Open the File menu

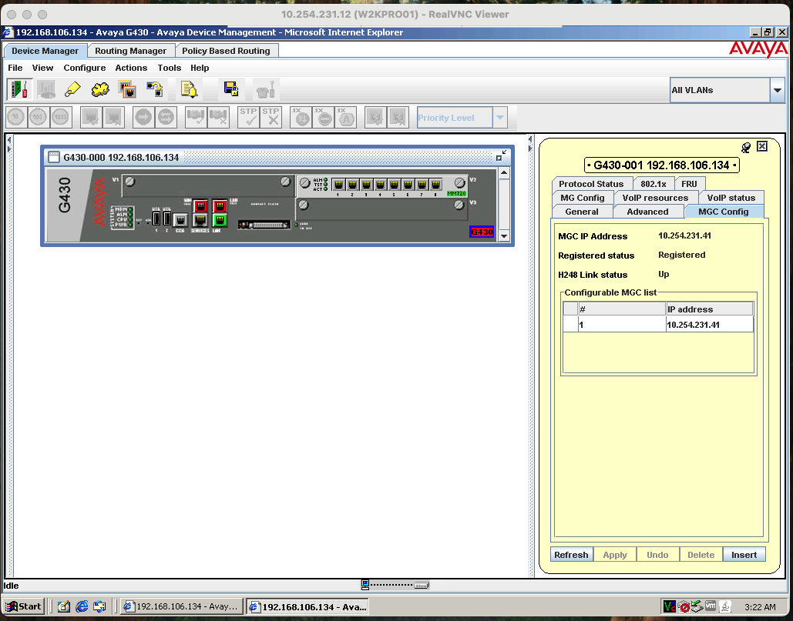pos(15,68)
